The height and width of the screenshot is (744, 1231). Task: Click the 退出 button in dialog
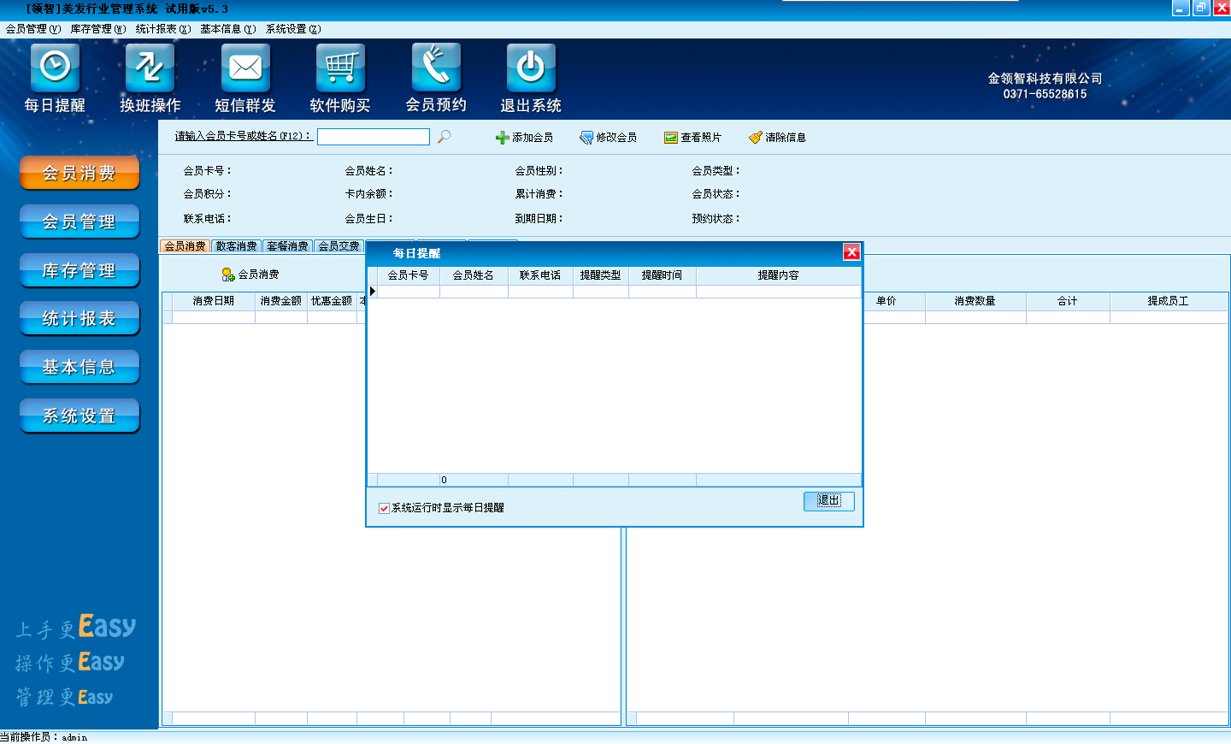click(x=828, y=501)
